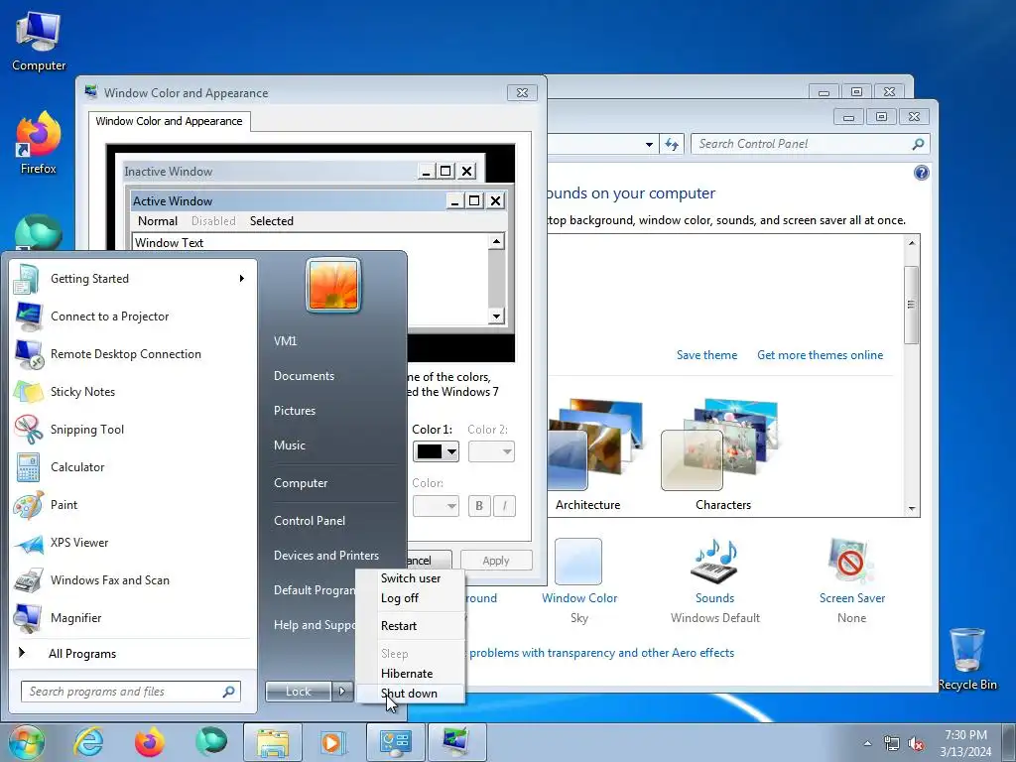1016x762 pixels.
Task: Launch the Snipping Tool
Action: 132,429
